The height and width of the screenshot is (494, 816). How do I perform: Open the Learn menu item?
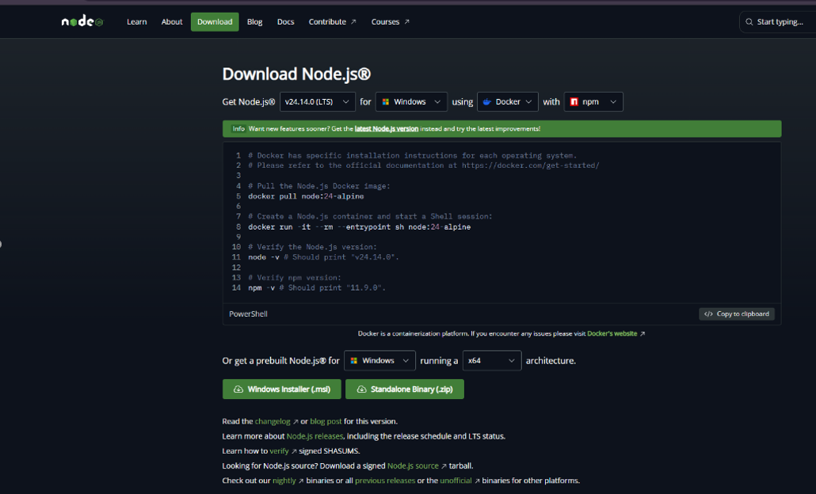[x=137, y=22]
